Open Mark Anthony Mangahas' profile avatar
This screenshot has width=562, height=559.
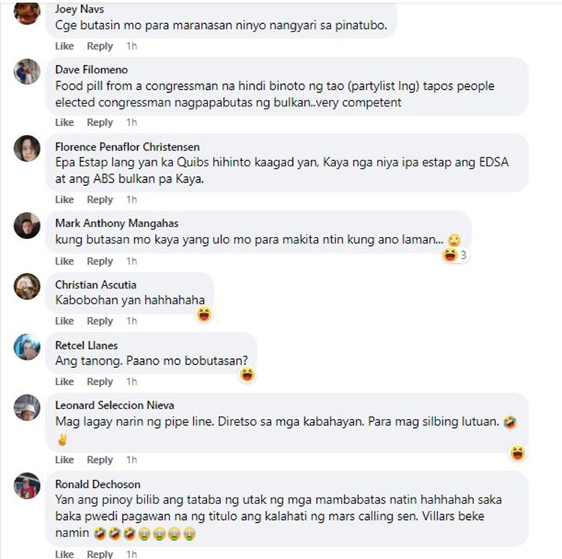[27, 226]
